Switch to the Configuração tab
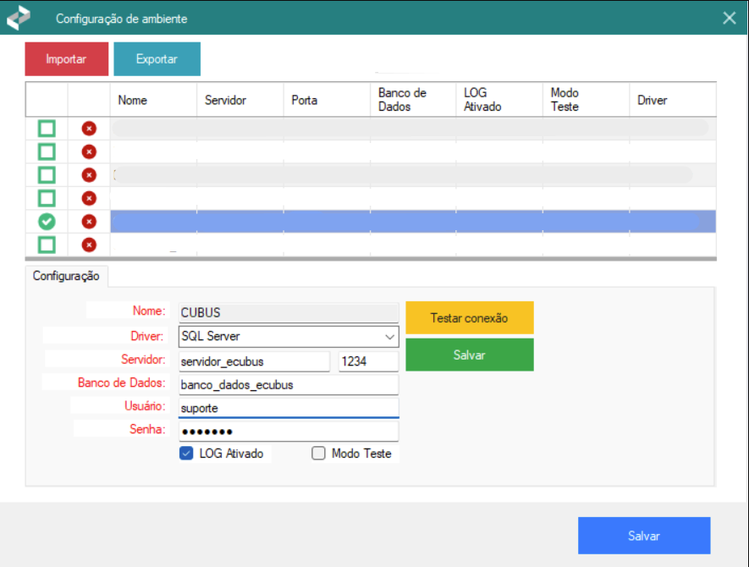 (x=67, y=276)
